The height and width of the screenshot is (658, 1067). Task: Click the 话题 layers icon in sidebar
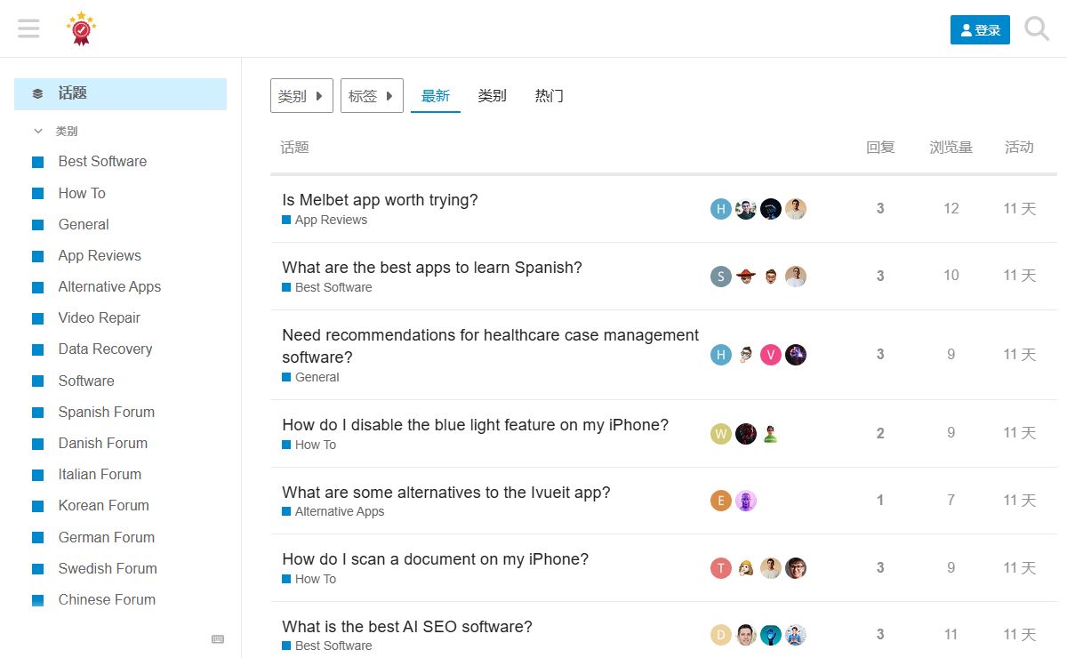click(x=37, y=93)
